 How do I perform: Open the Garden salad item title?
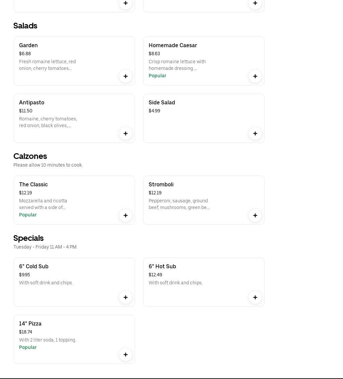(28, 45)
